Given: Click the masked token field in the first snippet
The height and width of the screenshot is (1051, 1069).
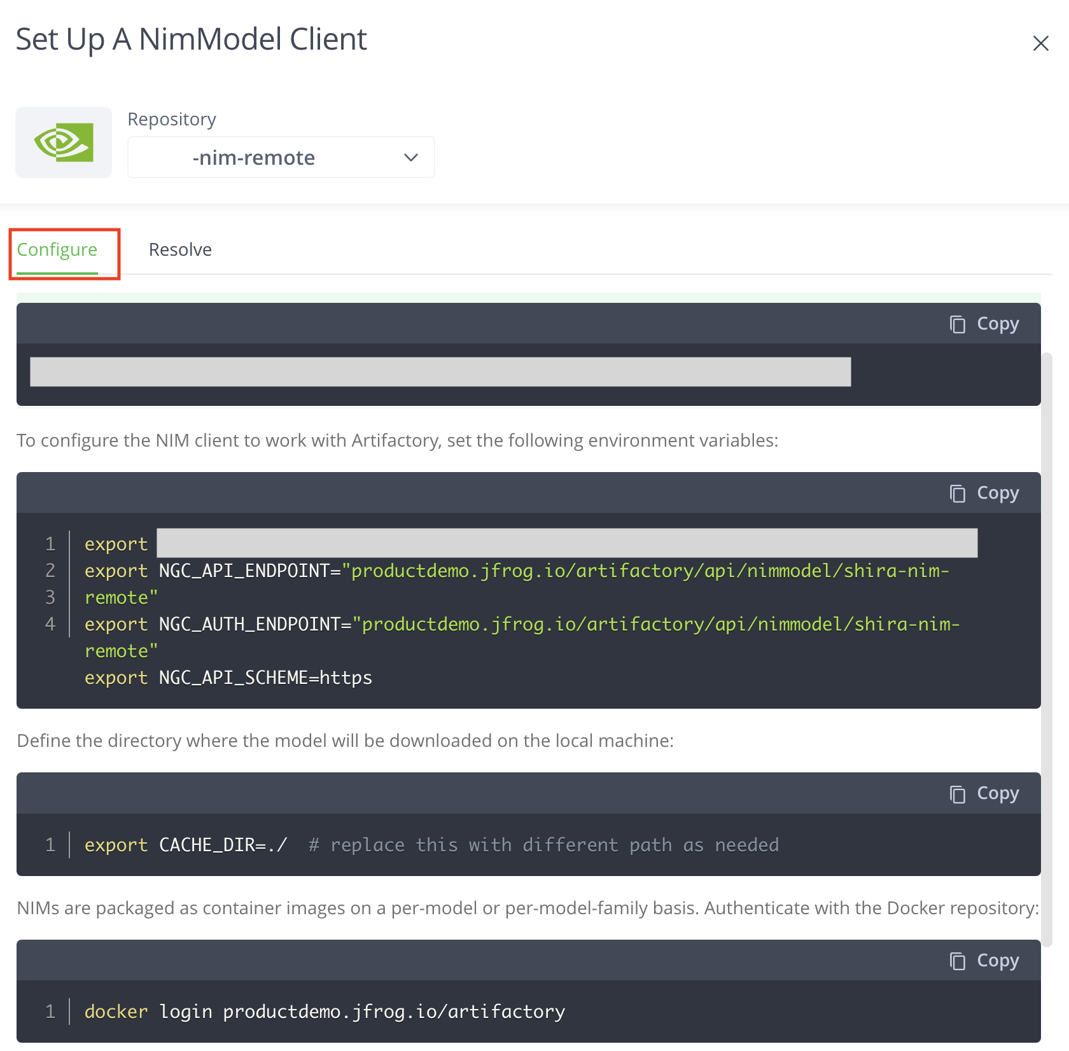Looking at the screenshot, I should [439, 372].
